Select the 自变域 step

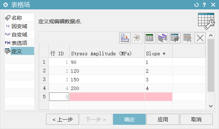(20, 34)
